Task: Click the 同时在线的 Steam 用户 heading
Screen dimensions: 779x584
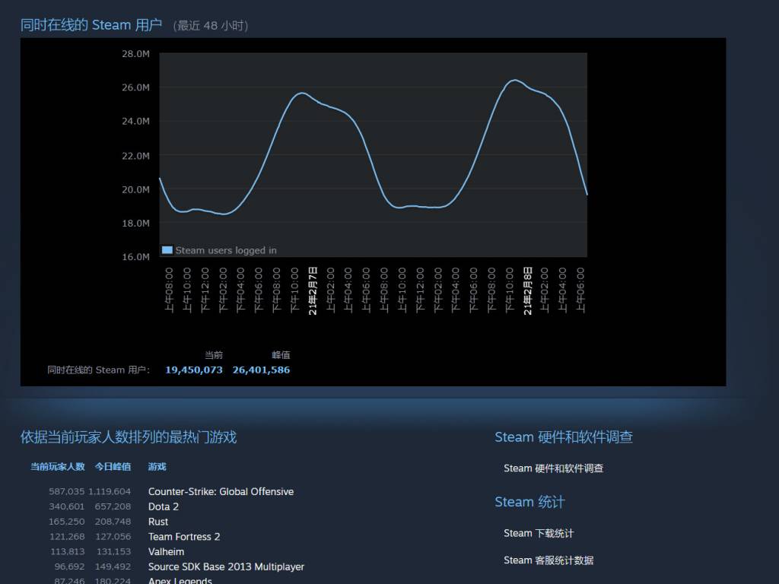Action: pyautogui.click(x=91, y=25)
